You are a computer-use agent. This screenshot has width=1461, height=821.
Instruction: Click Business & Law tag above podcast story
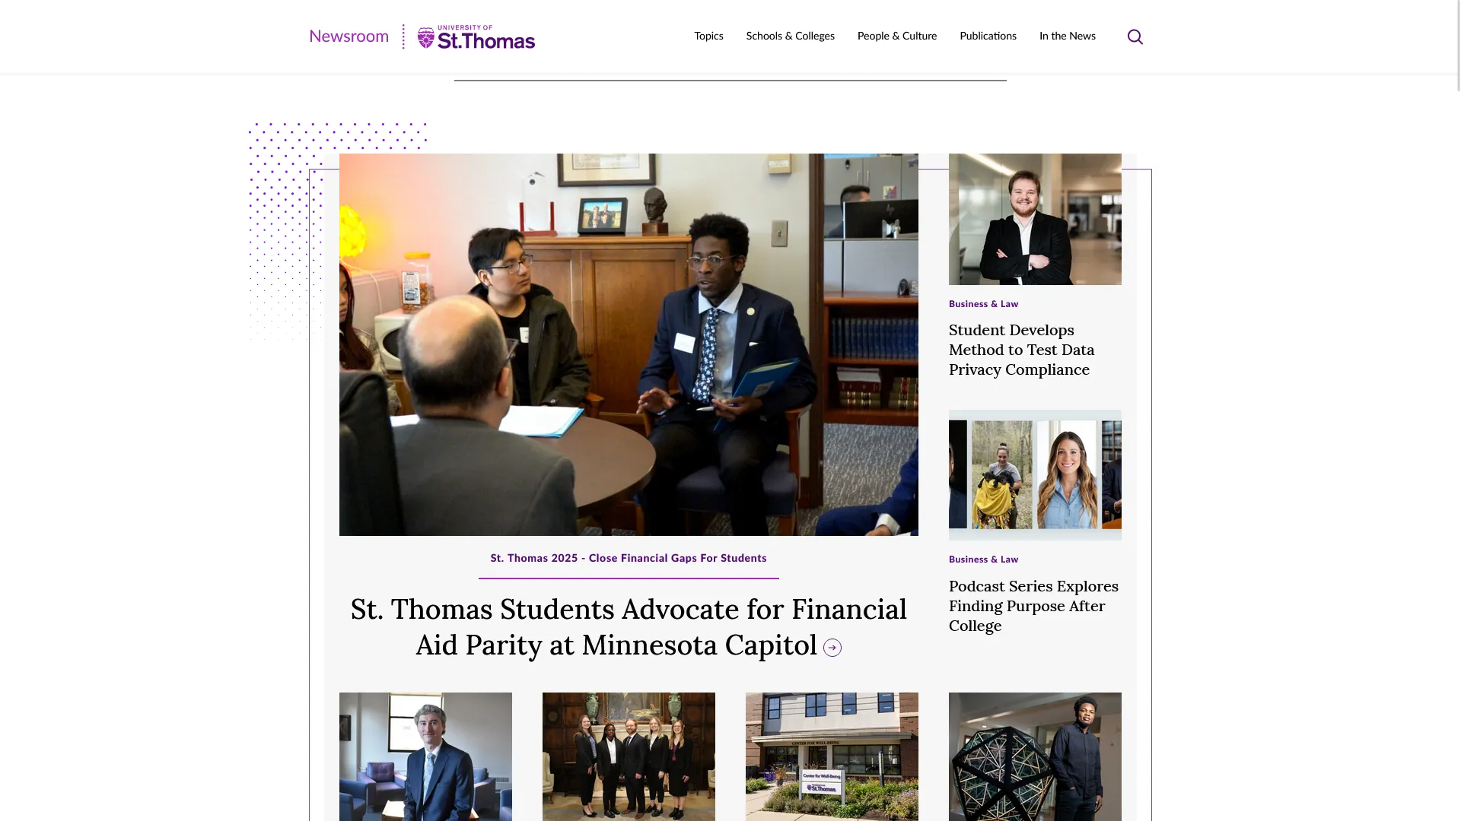(983, 559)
